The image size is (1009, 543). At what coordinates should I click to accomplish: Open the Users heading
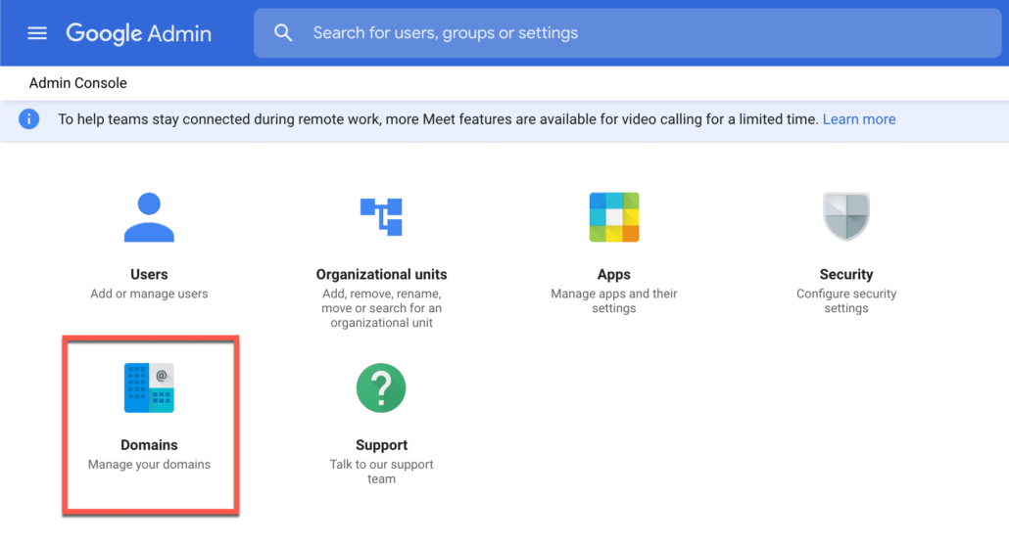[149, 274]
